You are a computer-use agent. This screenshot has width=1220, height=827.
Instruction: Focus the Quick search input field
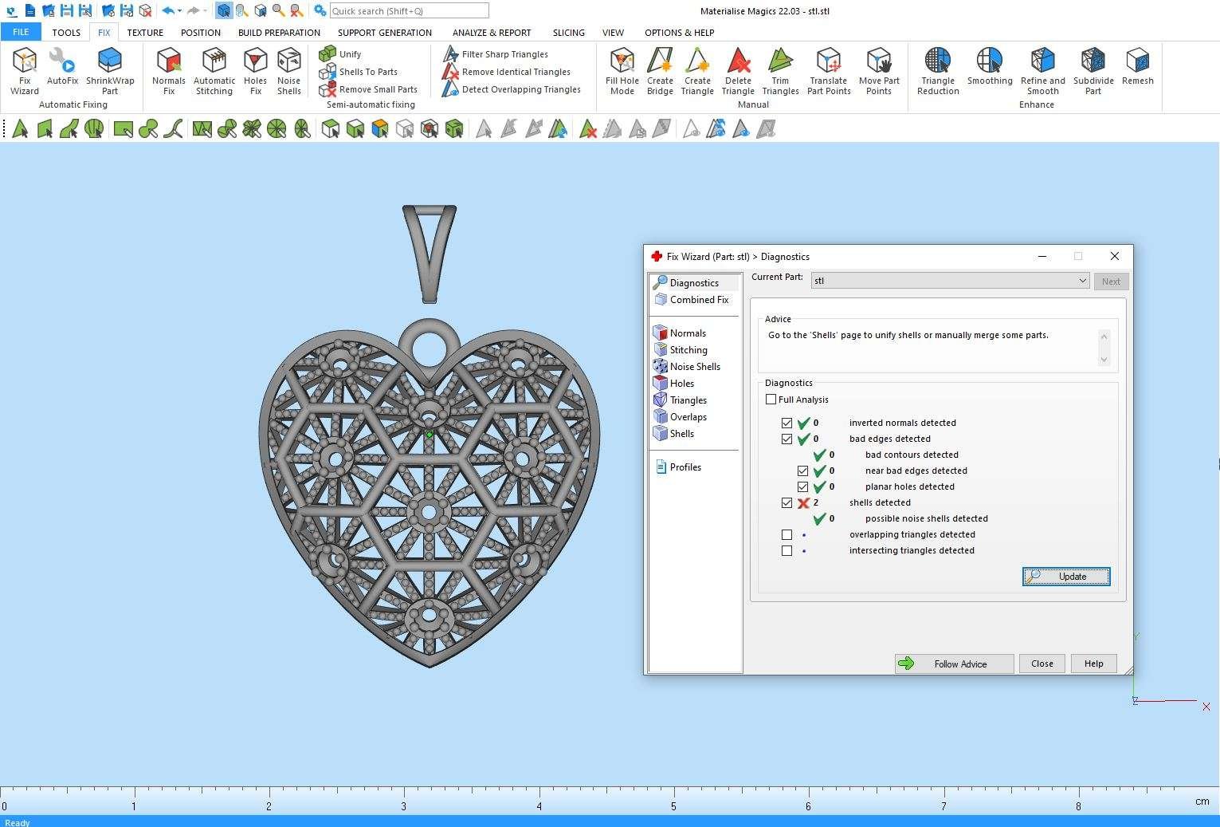point(408,11)
